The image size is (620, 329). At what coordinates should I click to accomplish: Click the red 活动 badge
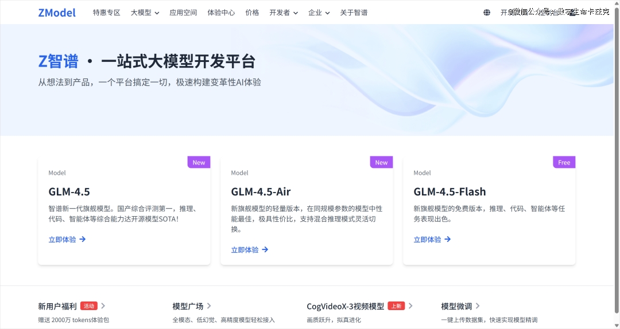[x=88, y=306]
